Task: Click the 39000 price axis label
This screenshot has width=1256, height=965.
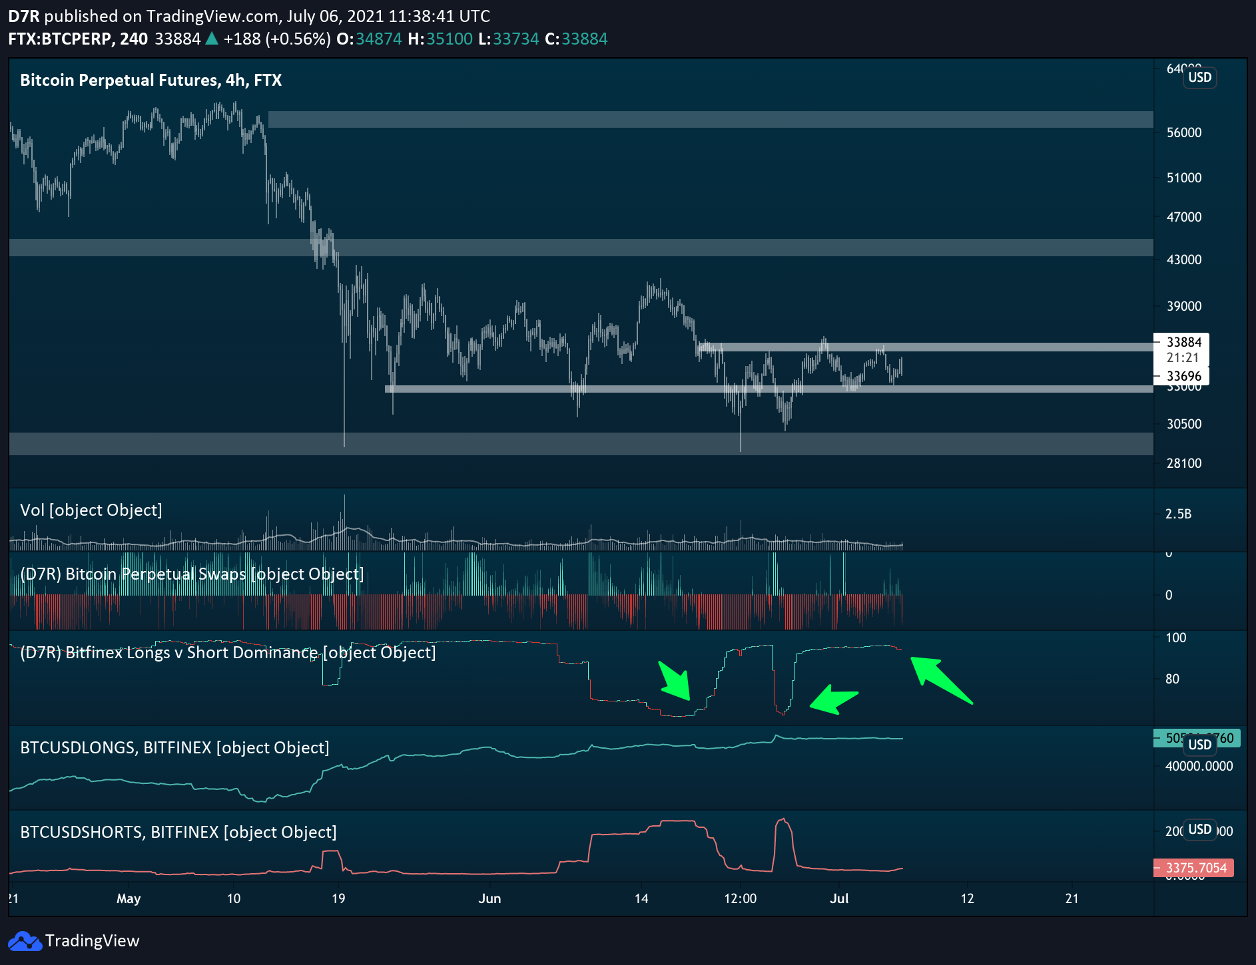Action: tap(1184, 306)
